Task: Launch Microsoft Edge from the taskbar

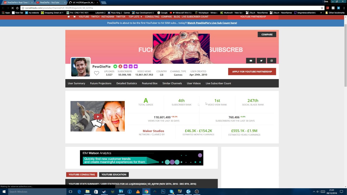Action: 79,191
